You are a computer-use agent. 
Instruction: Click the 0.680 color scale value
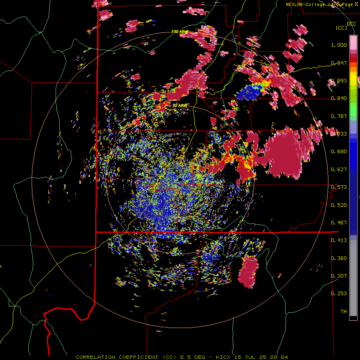tap(339, 152)
